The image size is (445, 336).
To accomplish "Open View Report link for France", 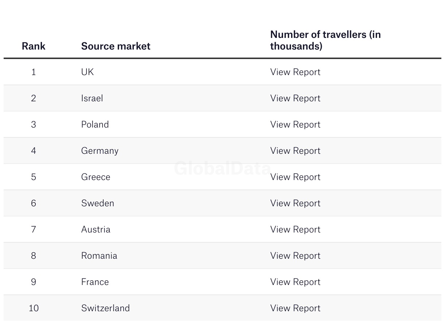I will tap(295, 282).
